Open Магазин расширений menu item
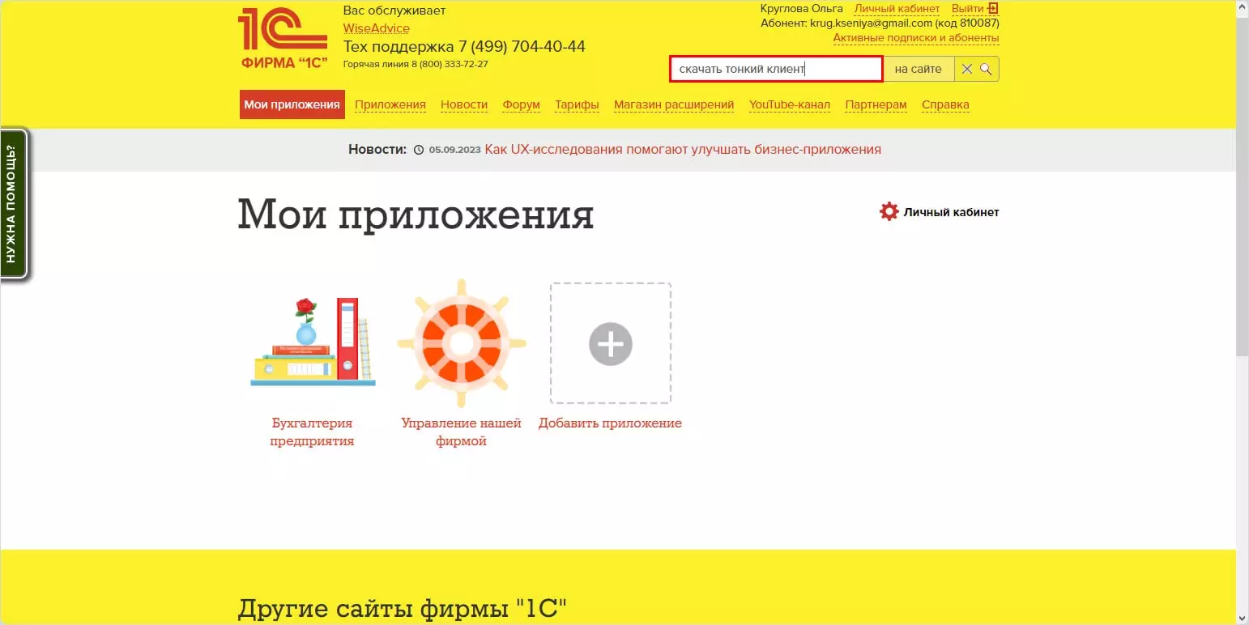This screenshot has height=625, width=1249. coord(674,104)
